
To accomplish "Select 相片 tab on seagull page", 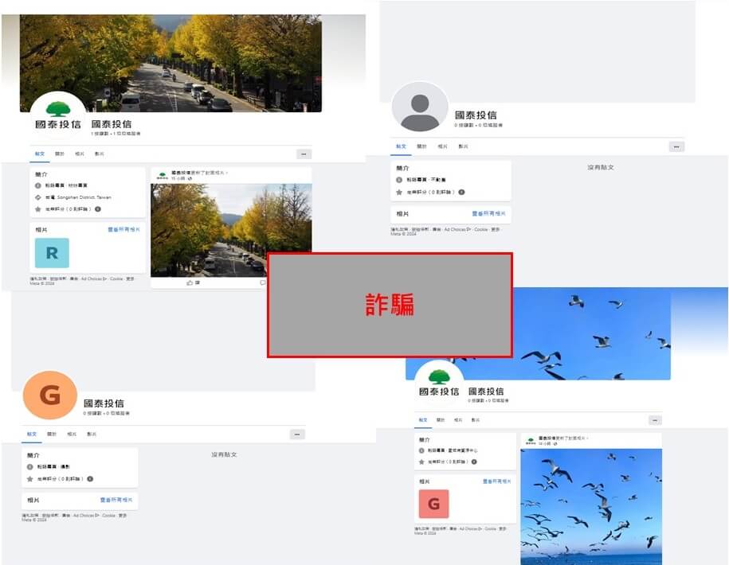I will pyautogui.click(x=458, y=419).
